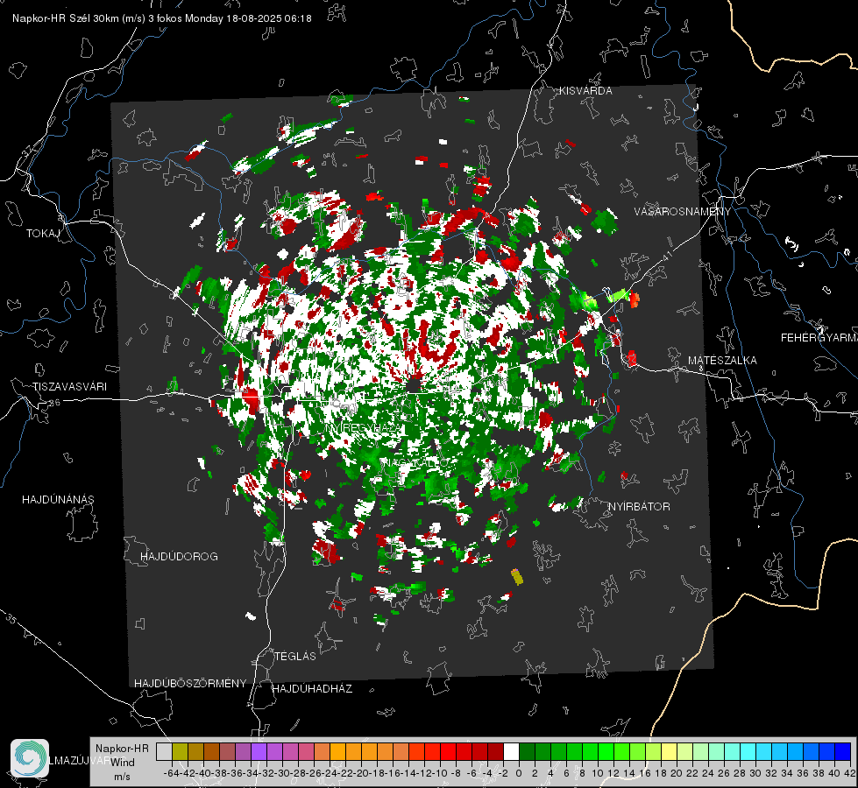858x788 pixels.
Task: Click road number 36 near Tiszavasvári
Action: pyautogui.click(x=54, y=403)
